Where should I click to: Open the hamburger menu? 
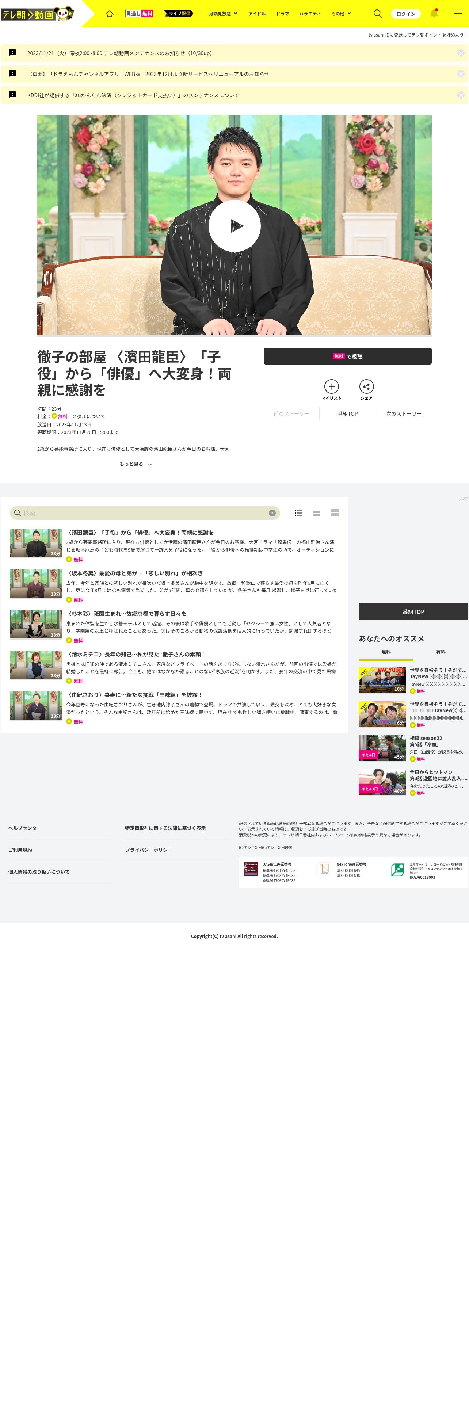point(458,14)
